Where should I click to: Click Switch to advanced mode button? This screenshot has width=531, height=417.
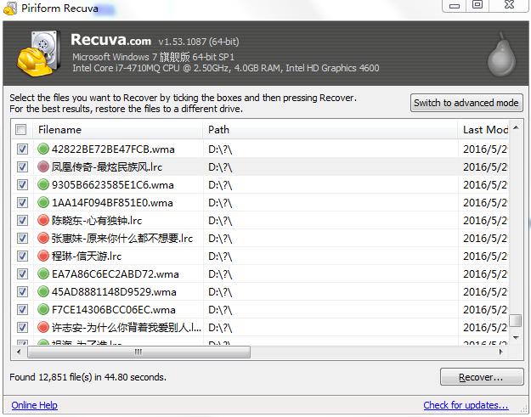pyautogui.click(x=466, y=103)
